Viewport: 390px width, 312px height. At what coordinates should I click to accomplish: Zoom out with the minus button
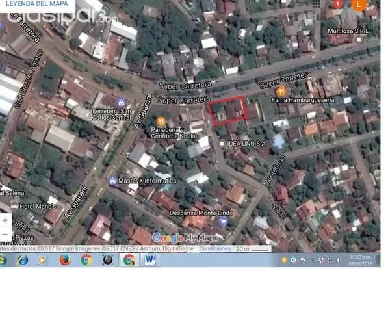click(5, 235)
